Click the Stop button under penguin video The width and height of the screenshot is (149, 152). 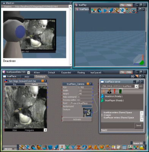pyautogui.click(x=14, y=130)
